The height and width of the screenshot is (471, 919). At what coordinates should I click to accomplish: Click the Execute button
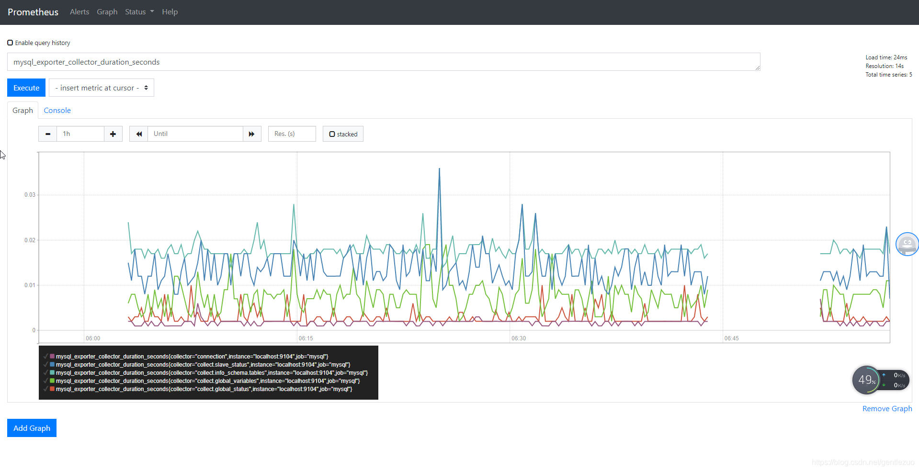click(26, 88)
